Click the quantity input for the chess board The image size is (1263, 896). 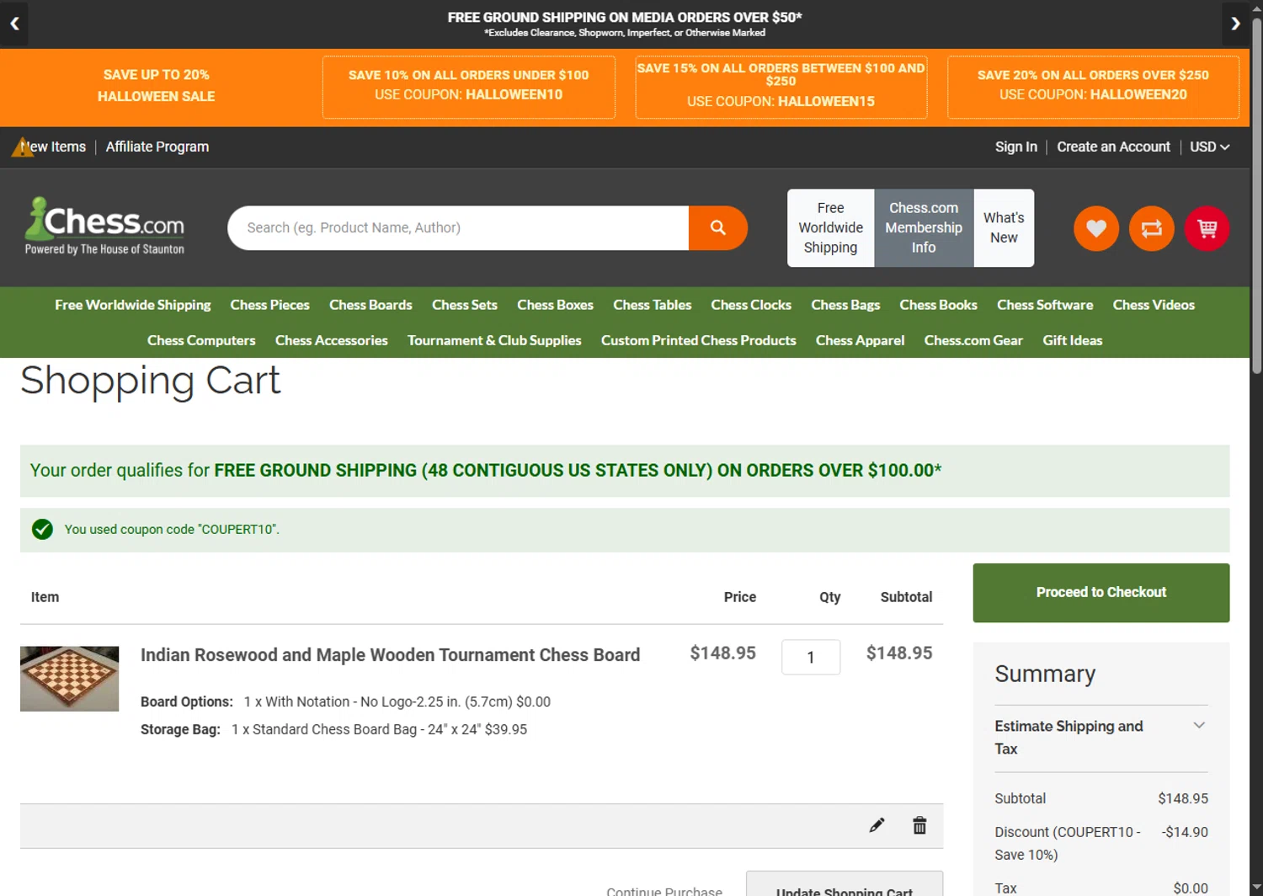click(811, 657)
